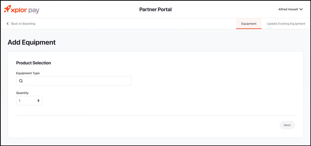Select the Product Selection section heading
This screenshot has height=146, width=311.
pyautogui.click(x=34, y=63)
